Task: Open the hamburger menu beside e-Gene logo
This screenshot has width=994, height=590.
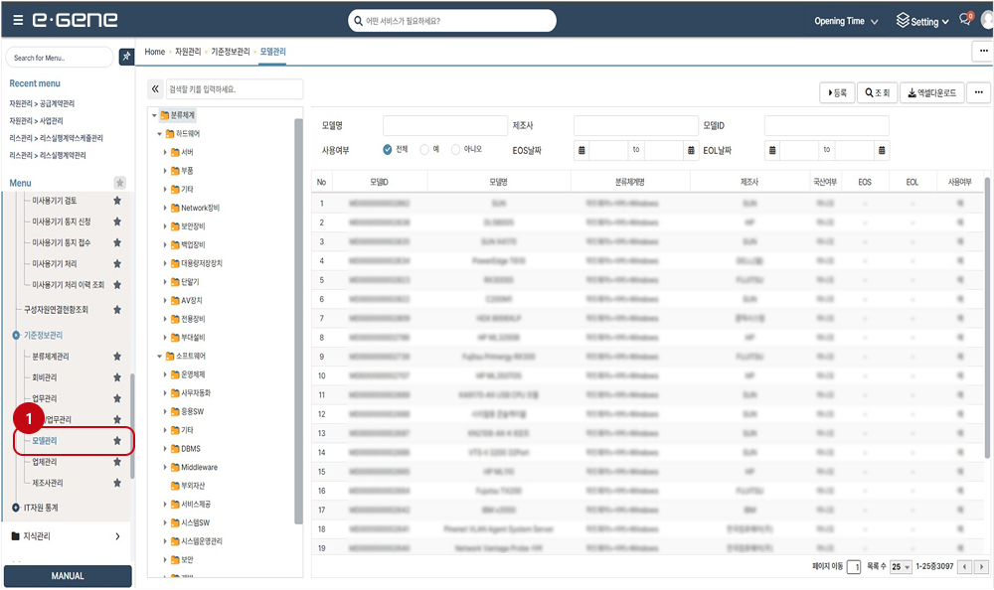Action: (18, 20)
